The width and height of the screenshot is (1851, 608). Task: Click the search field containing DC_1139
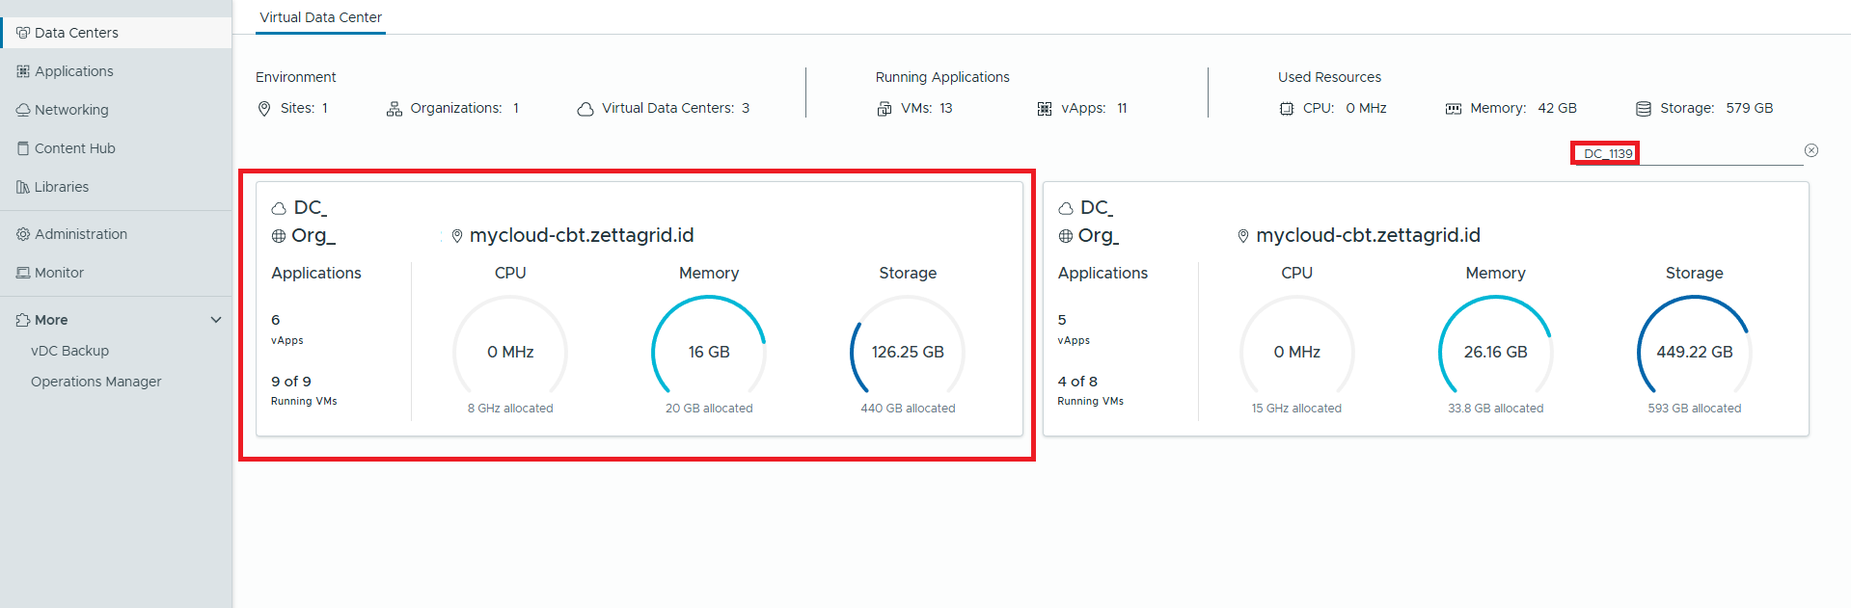tap(1688, 153)
